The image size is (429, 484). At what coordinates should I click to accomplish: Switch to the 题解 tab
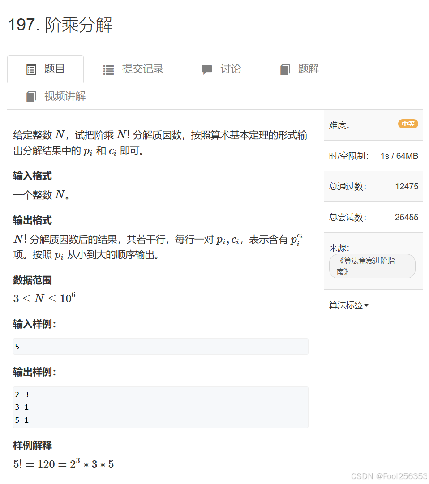pos(307,69)
